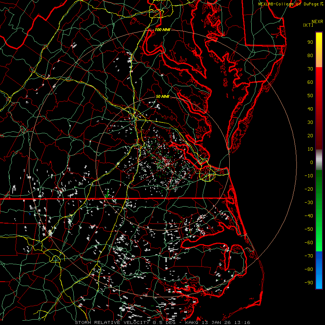Image resolution: width=325 pixels, height=325 pixels.
Task: Click the 80 value on velocity scale
Action: click(310, 55)
